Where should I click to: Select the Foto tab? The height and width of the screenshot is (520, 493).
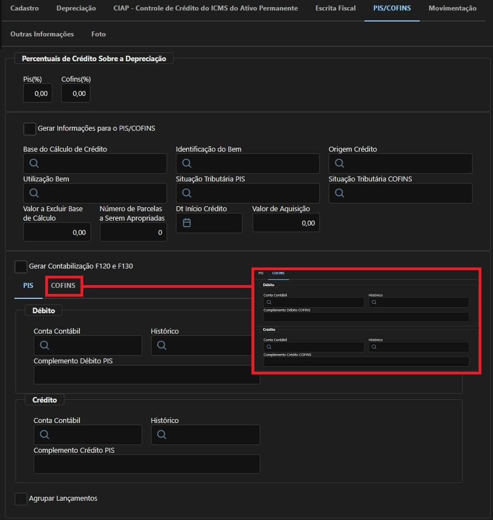click(98, 34)
